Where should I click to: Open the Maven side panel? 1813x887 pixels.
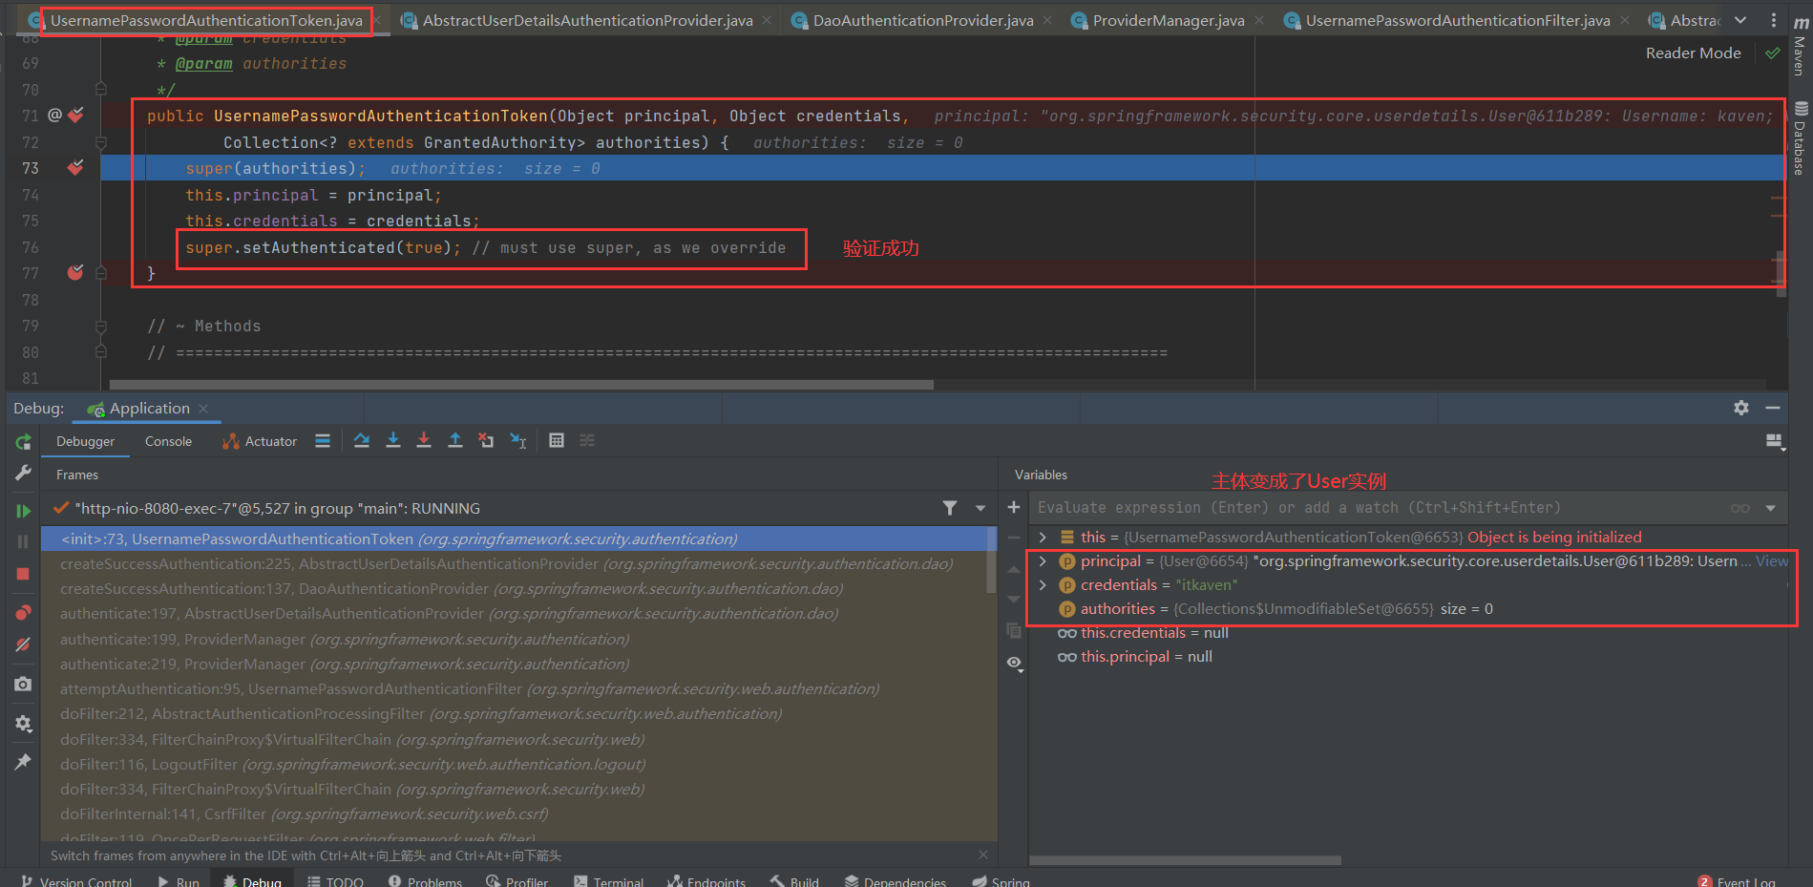click(1800, 48)
